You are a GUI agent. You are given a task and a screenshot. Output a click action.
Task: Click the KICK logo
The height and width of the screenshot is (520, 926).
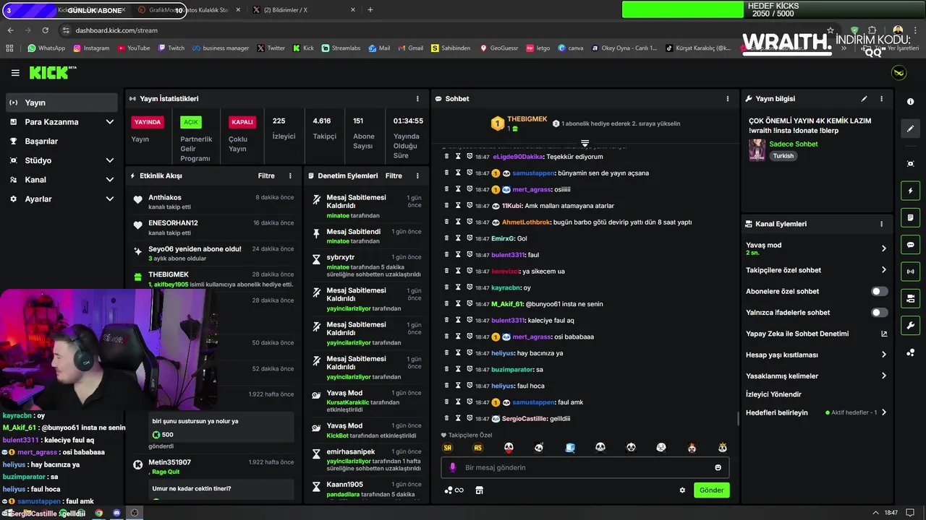[x=52, y=72]
